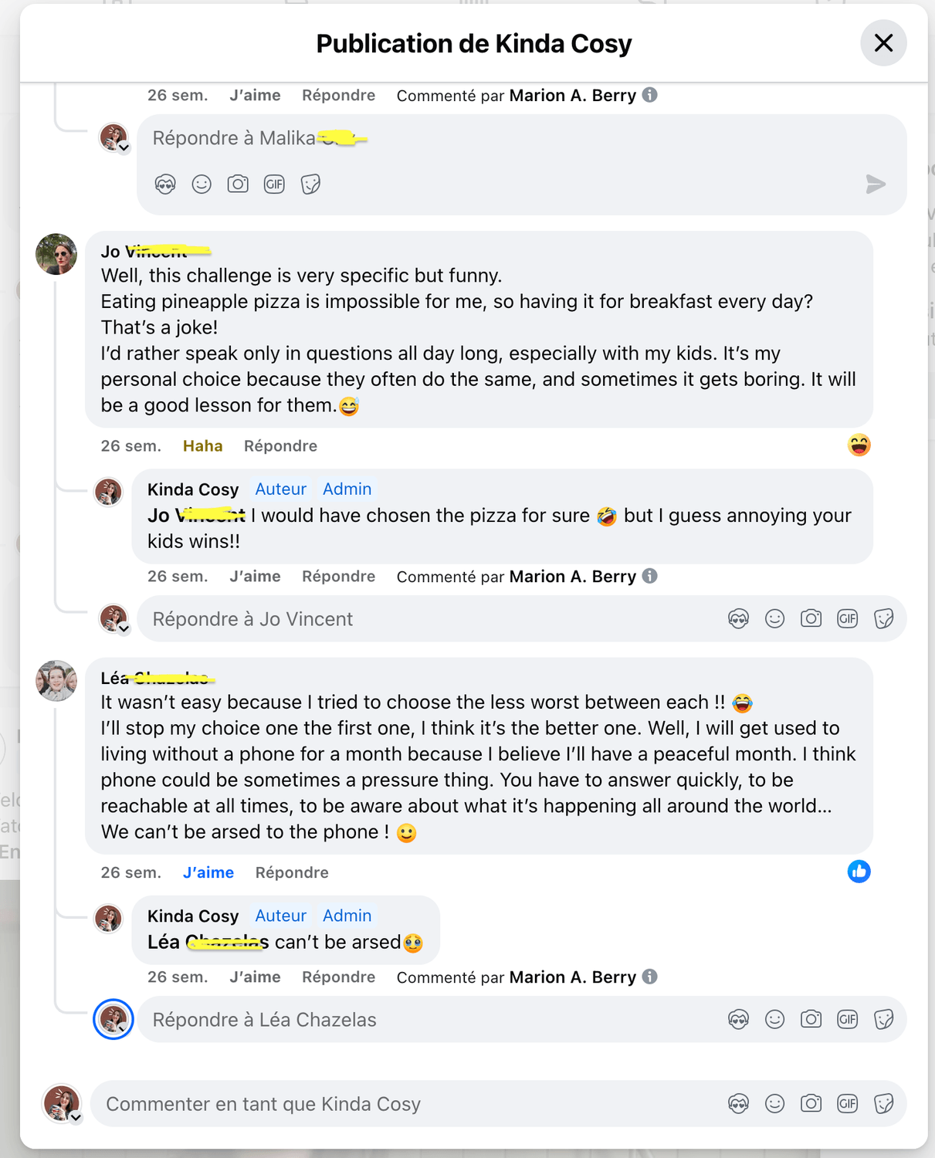Close the Publication de Kinda Cosy dialog

(883, 43)
